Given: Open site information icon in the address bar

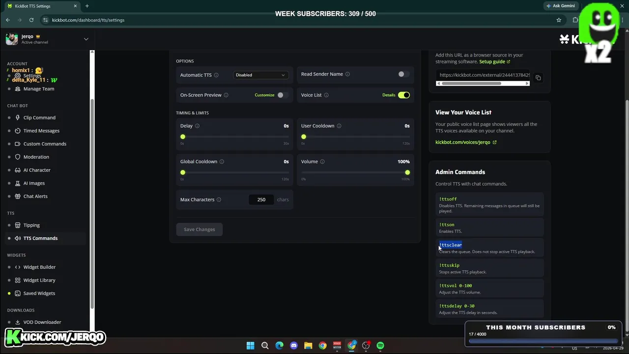Looking at the screenshot, I should (x=46, y=20).
